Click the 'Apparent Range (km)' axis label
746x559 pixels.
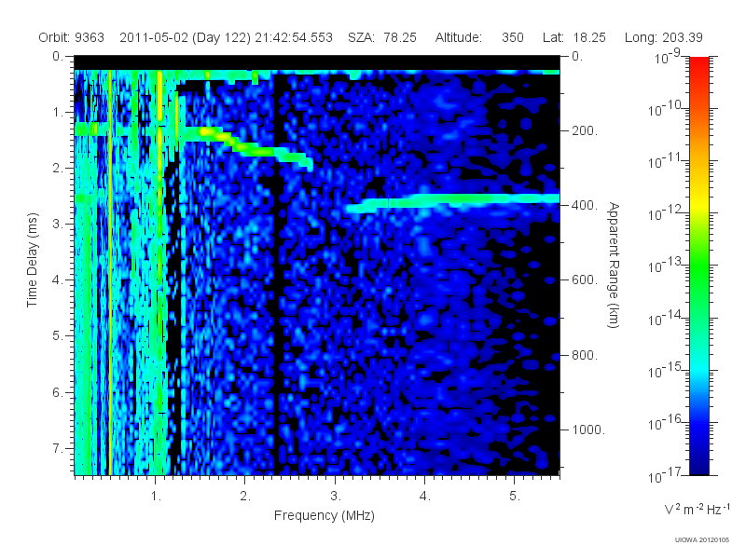(614, 265)
